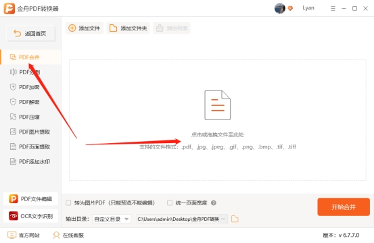Enable 转为图片PDF checkbox
Viewport: 374px width, 243px height.
click(x=68, y=202)
